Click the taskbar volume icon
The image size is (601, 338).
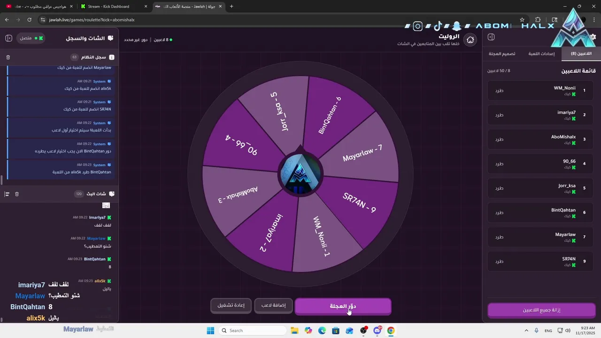(x=568, y=330)
